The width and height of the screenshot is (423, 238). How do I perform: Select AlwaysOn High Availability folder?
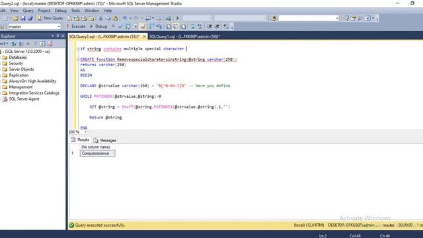32,81
